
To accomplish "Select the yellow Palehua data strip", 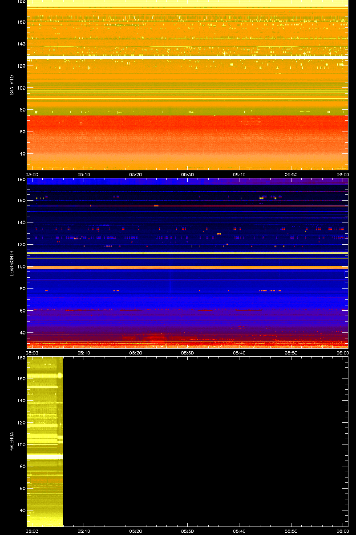I will pos(45,441).
